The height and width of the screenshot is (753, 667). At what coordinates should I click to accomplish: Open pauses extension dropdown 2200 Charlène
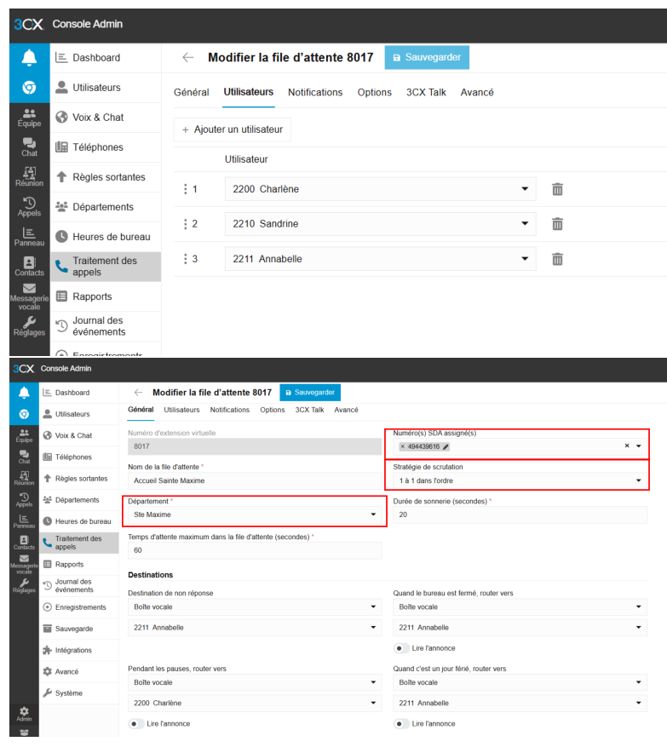point(255,703)
